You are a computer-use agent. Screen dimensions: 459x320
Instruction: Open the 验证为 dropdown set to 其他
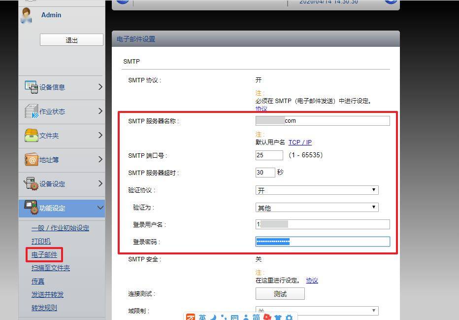click(317, 208)
